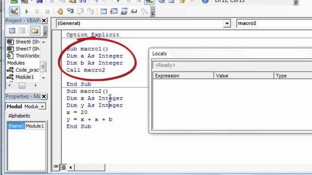
Task: Open Properties object dropdown arrow
Action: coord(42,106)
